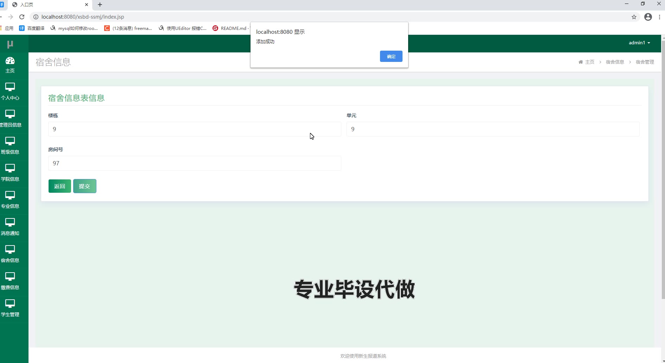The image size is (665, 363).
Task: Open 缴费信息 in the sidebar
Action: coord(10,281)
